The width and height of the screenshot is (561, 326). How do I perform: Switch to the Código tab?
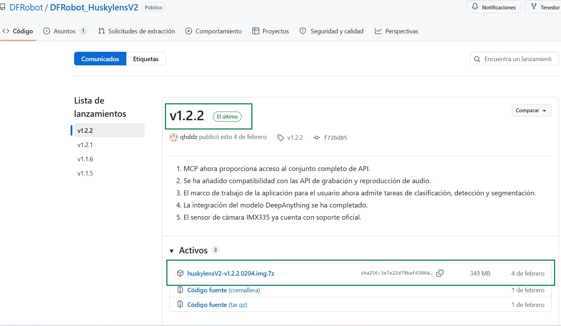click(x=18, y=31)
